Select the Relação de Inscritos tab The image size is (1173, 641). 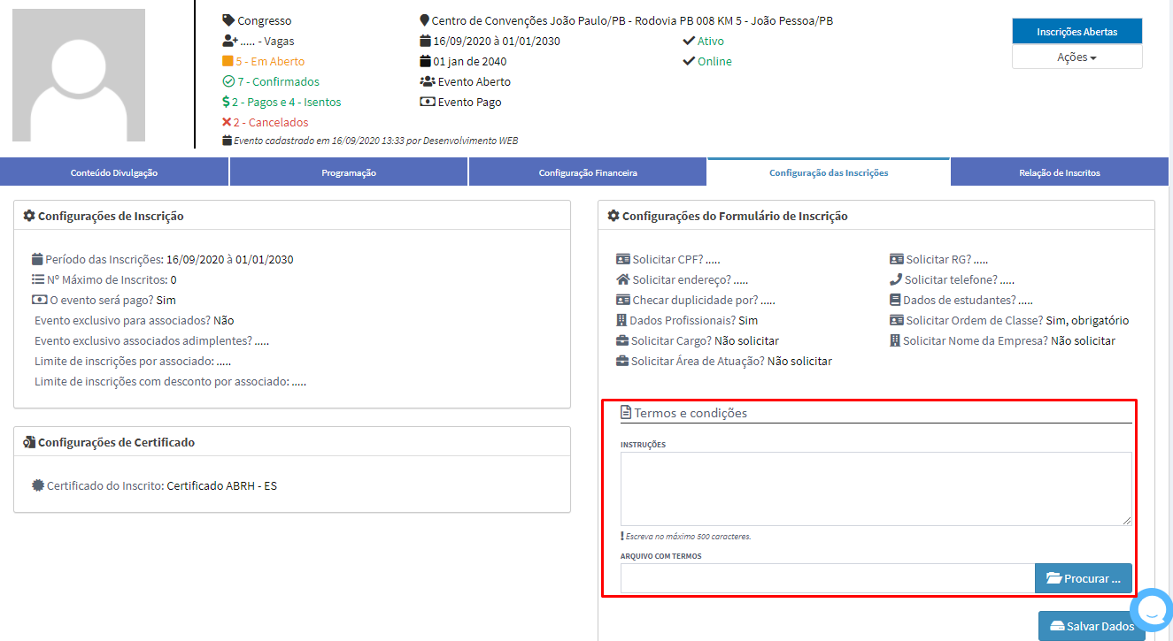pos(1059,172)
